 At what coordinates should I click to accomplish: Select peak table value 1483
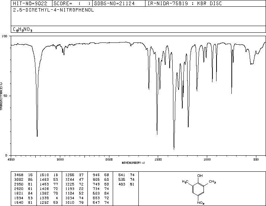coord(44,180)
